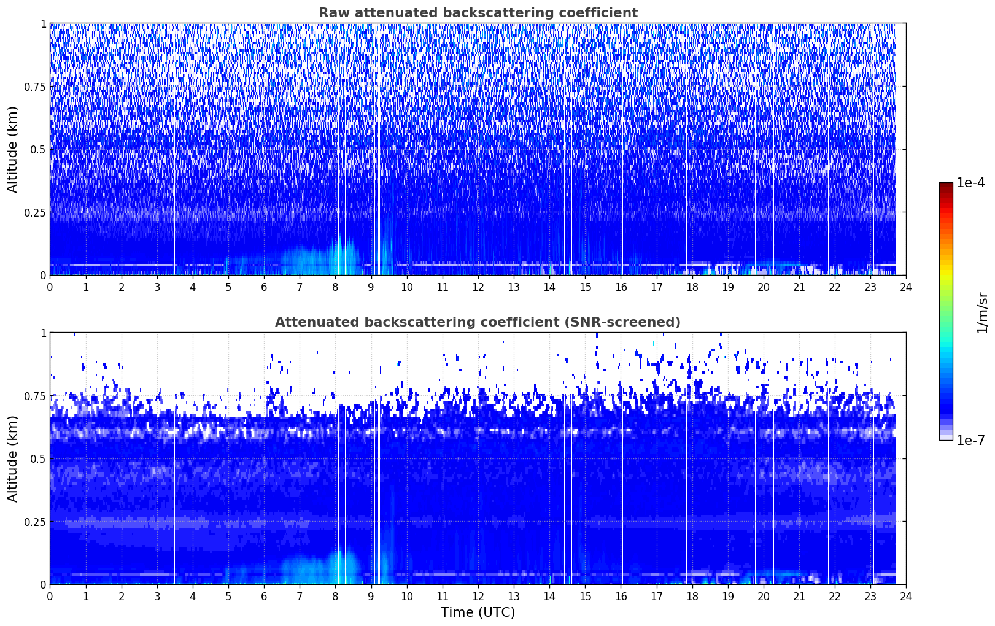Click hour 12 tick on the top plot
Screen dimensions: 995x626
478,287
